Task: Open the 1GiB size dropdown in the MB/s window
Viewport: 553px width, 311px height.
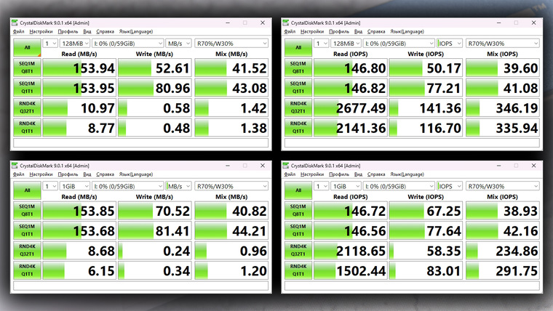Action: click(74, 186)
